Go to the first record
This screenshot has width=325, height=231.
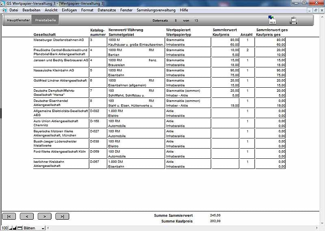(9, 216)
